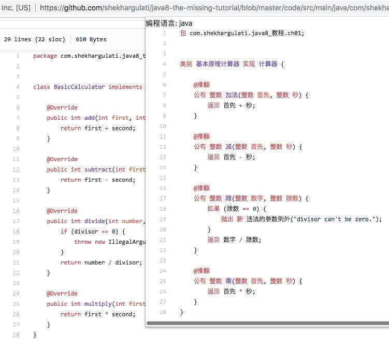The width and height of the screenshot is (389, 340).
Task: Click "返回 数字 / 除数;" on popup line 21
Action: [x=234, y=240]
